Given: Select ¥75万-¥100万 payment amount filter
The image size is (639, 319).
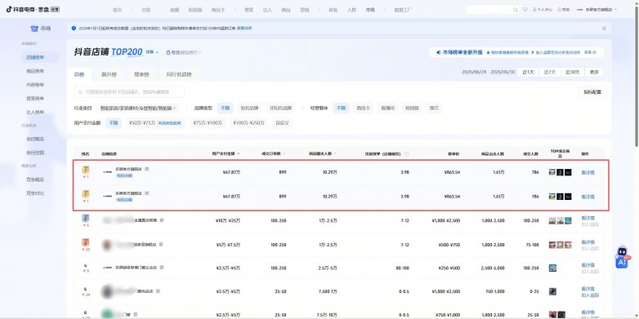Looking at the screenshot, I should pyautogui.click(x=208, y=123).
